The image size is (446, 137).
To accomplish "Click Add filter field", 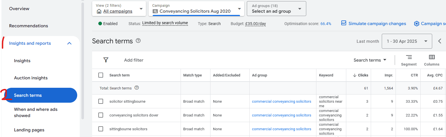I will (x=134, y=60).
